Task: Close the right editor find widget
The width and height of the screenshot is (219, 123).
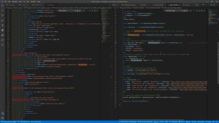Action: (x=205, y=11)
